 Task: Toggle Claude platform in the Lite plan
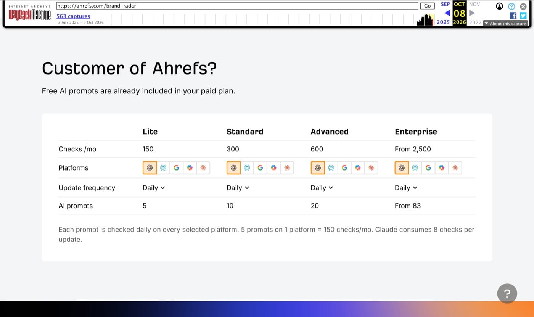point(203,167)
